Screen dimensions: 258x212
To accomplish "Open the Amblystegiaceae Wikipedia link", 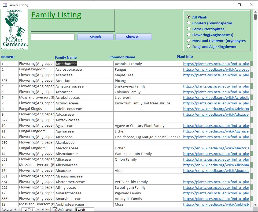I will click(x=216, y=204).
